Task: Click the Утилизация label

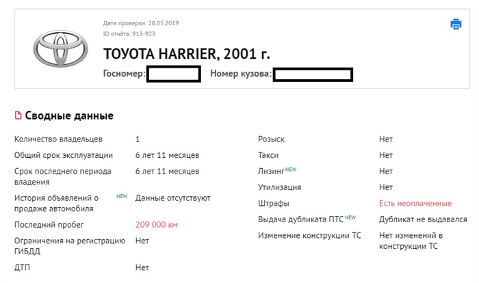Action: tap(279, 187)
